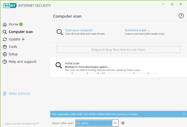Image resolution: width=187 pixels, height=127 pixels.
Task: Click the 'Computer scan' page heading
Action: [67, 16]
